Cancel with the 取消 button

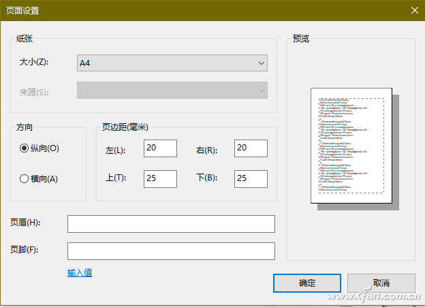pyautogui.click(x=381, y=283)
